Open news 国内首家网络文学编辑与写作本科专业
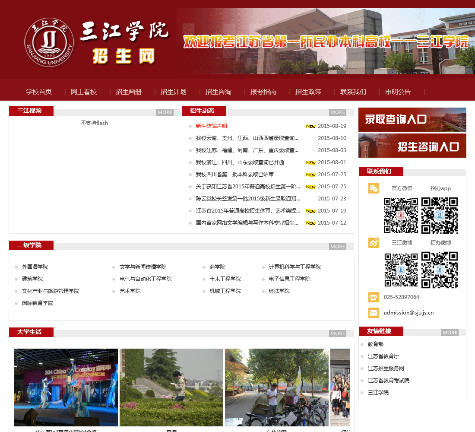Image resolution: width=475 pixels, height=432 pixels. point(247,223)
